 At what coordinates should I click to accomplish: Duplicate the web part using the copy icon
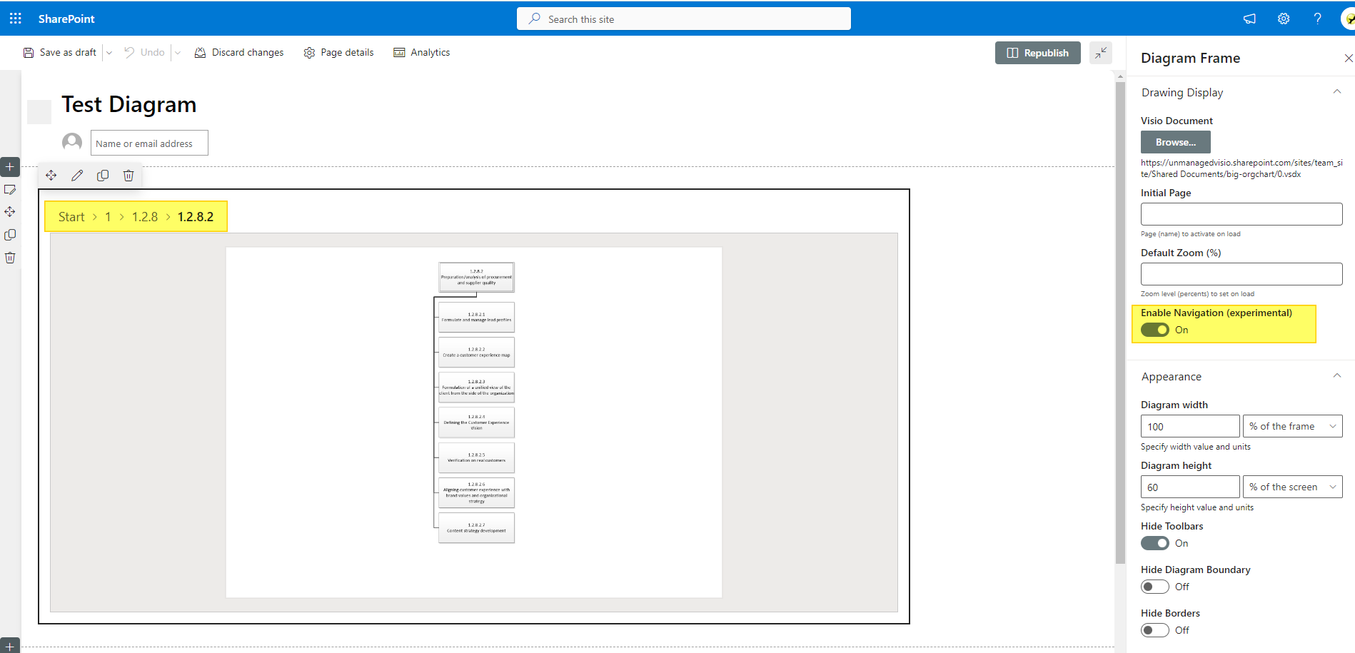103,175
